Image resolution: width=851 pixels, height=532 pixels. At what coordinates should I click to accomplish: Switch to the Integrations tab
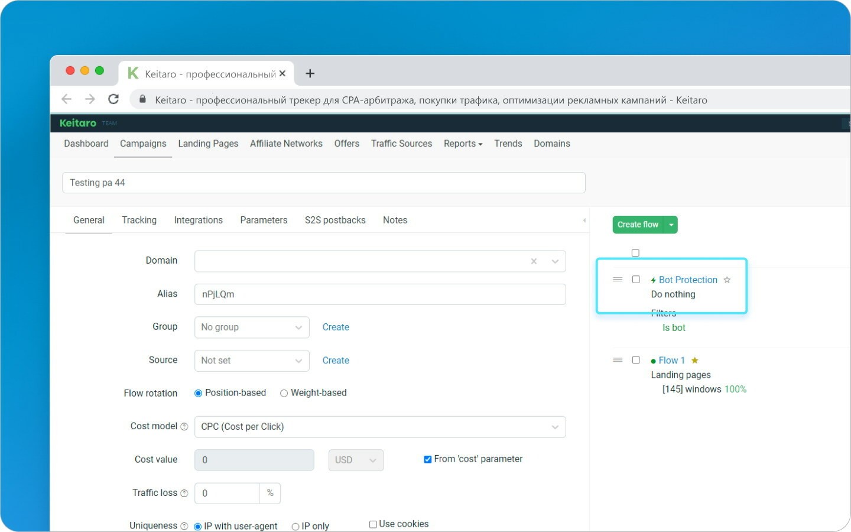point(198,220)
